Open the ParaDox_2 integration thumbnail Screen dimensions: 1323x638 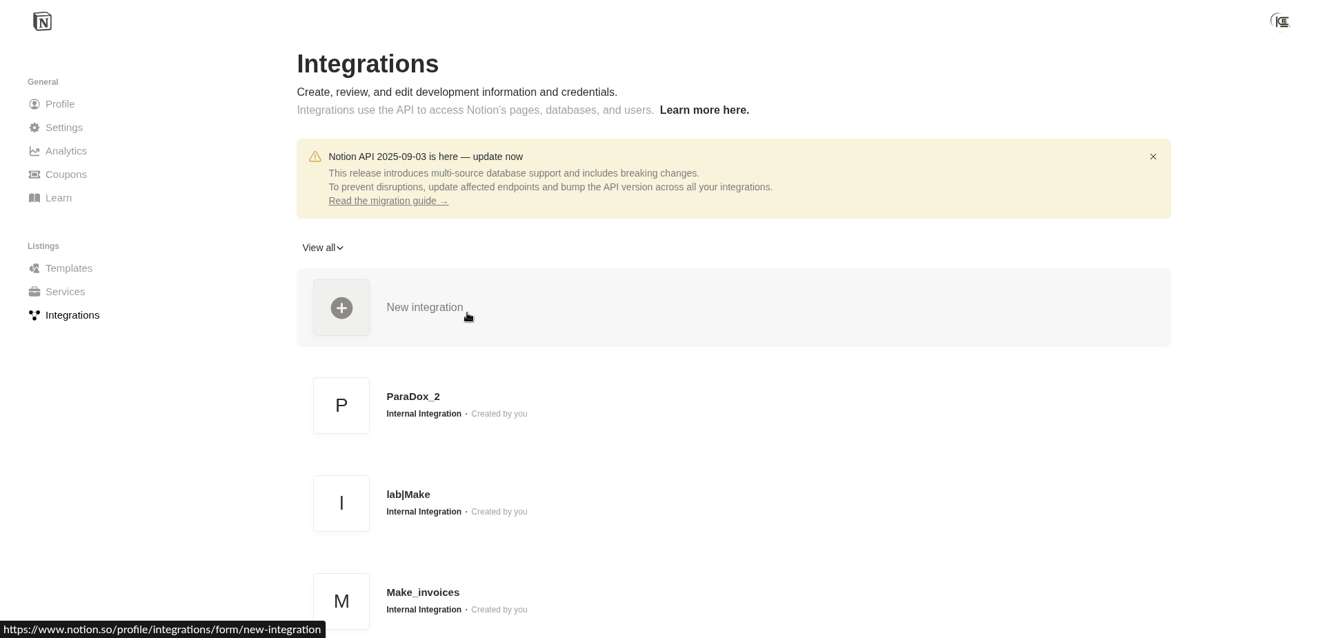coord(341,406)
